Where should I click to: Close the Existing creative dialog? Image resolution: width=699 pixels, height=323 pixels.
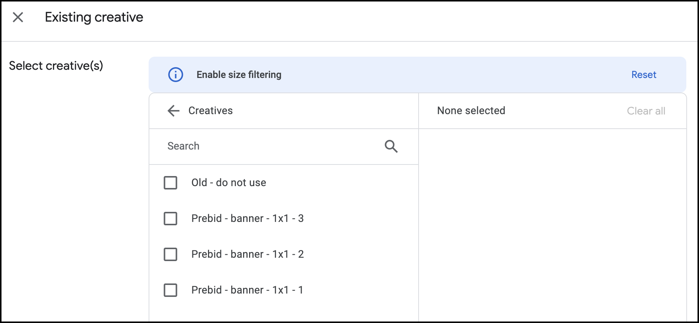[17, 17]
